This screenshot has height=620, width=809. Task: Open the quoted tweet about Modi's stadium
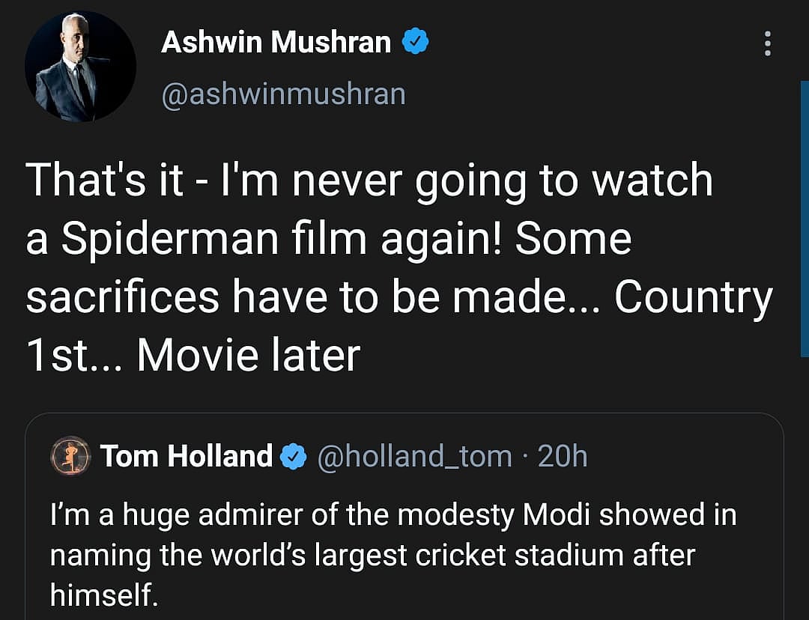[404, 554]
